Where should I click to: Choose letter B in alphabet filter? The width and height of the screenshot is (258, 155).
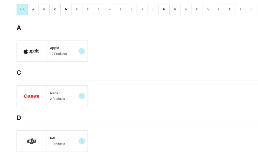click(x=44, y=10)
